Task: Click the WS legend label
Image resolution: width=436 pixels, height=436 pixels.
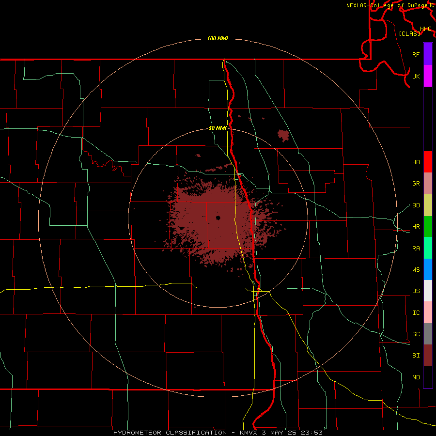Action: [x=416, y=269]
